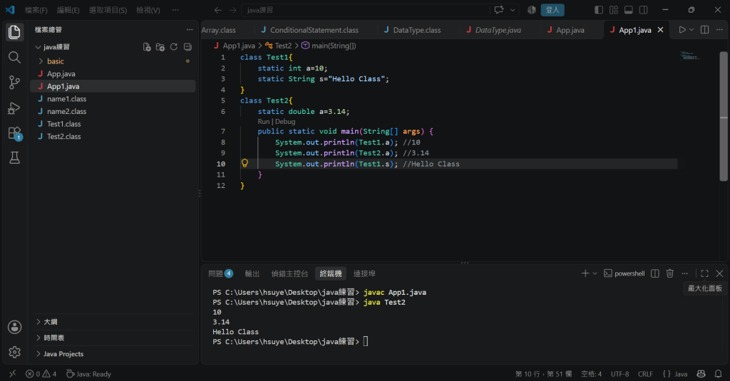Maximize the terminal panel size

[704, 273]
